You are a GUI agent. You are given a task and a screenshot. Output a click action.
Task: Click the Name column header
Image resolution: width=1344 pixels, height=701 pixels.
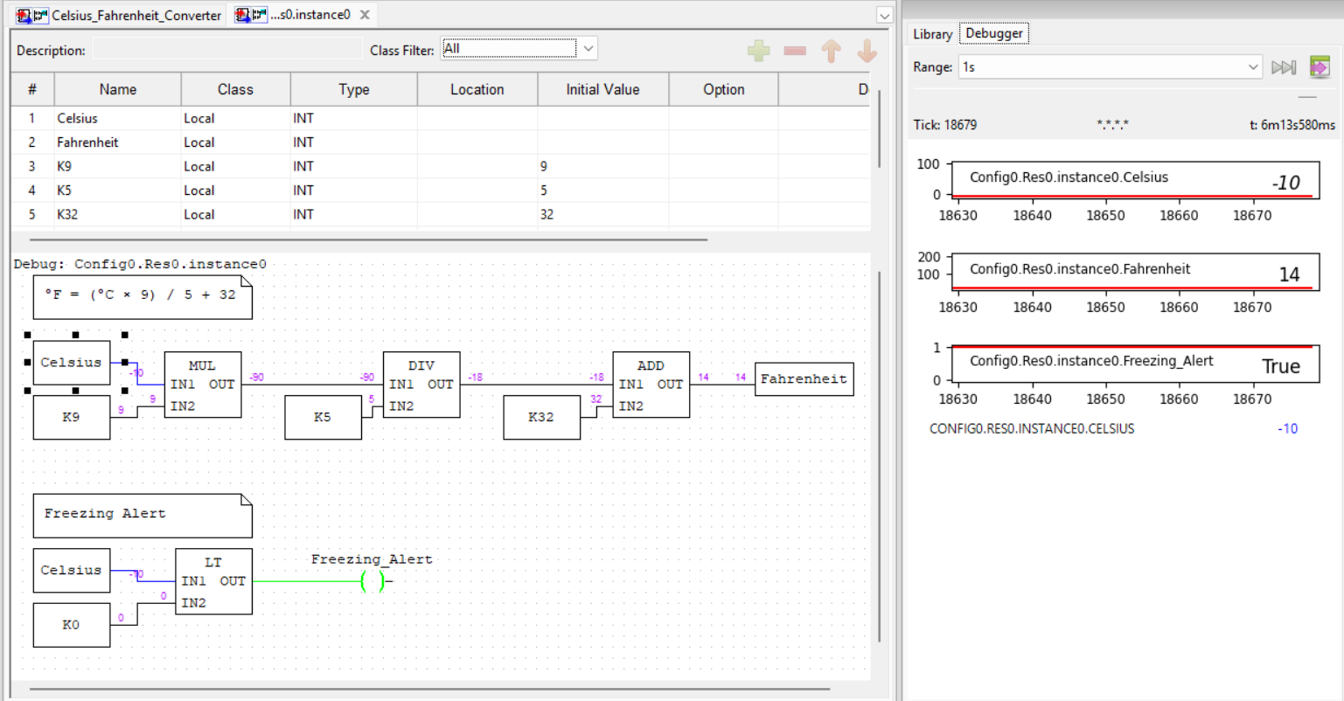[118, 89]
